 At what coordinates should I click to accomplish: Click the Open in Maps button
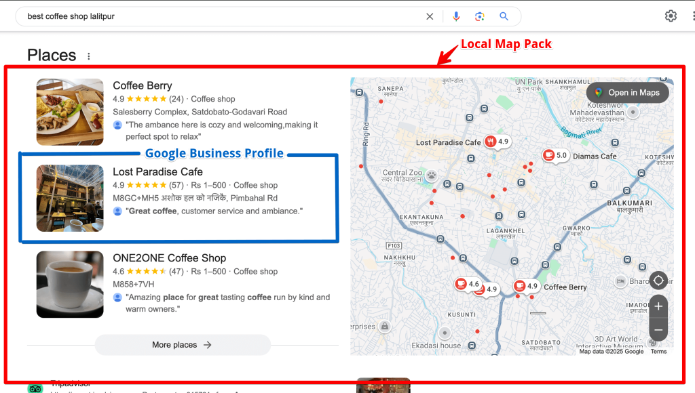[x=626, y=92]
